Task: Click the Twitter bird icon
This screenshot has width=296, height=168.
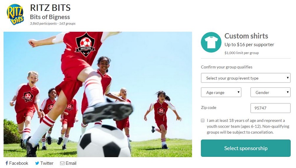Action: [37, 163]
